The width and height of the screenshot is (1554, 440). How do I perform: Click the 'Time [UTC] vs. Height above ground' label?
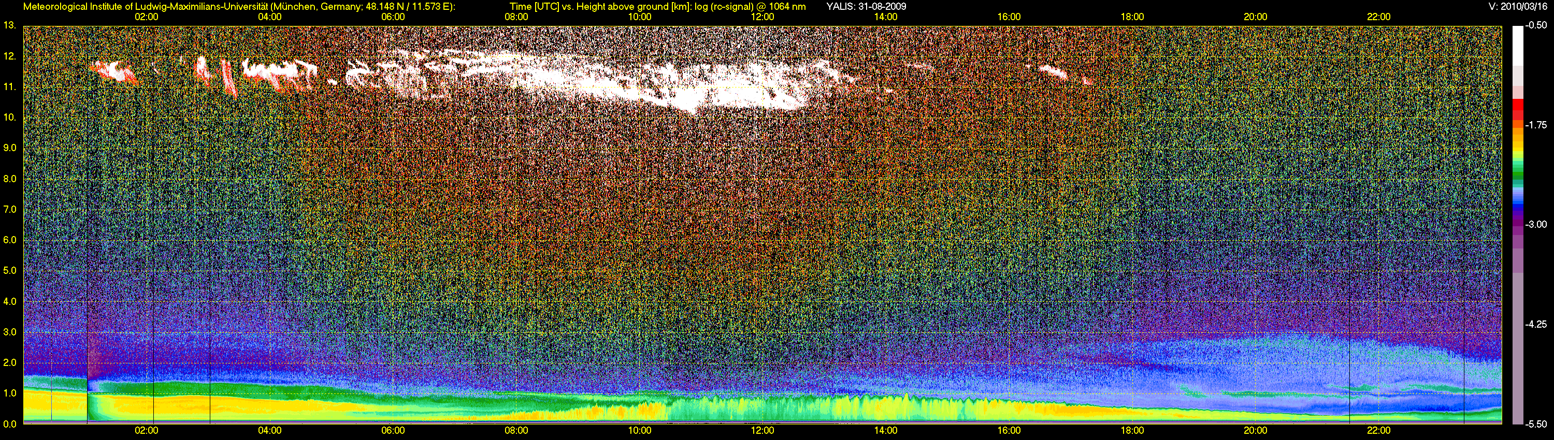point(657,6)
